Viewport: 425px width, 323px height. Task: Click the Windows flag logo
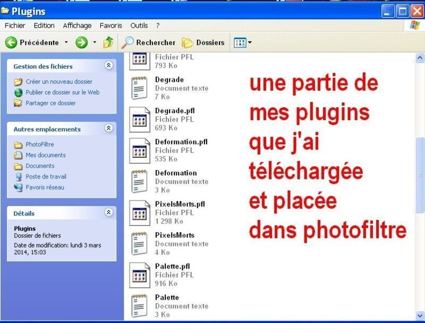point(415,25)
